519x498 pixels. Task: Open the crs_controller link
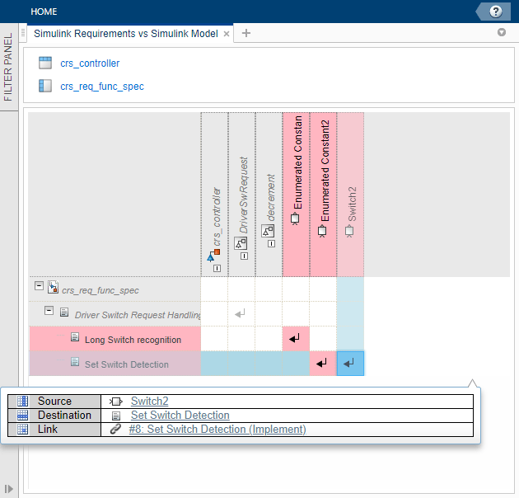coord(90,63)
